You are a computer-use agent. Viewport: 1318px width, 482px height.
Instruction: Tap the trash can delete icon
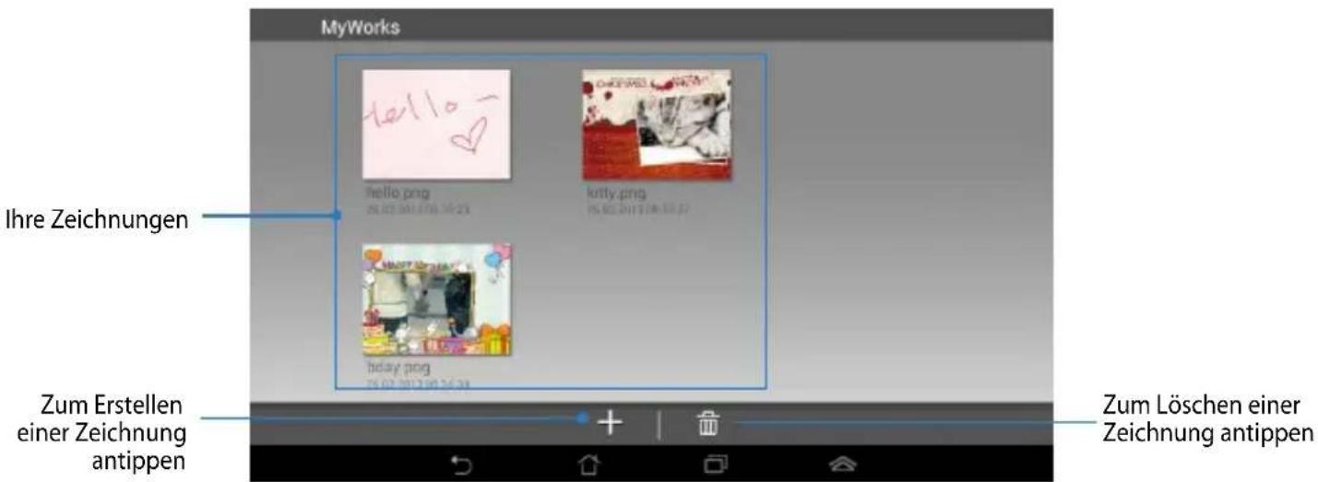click(x=707, y=424)
